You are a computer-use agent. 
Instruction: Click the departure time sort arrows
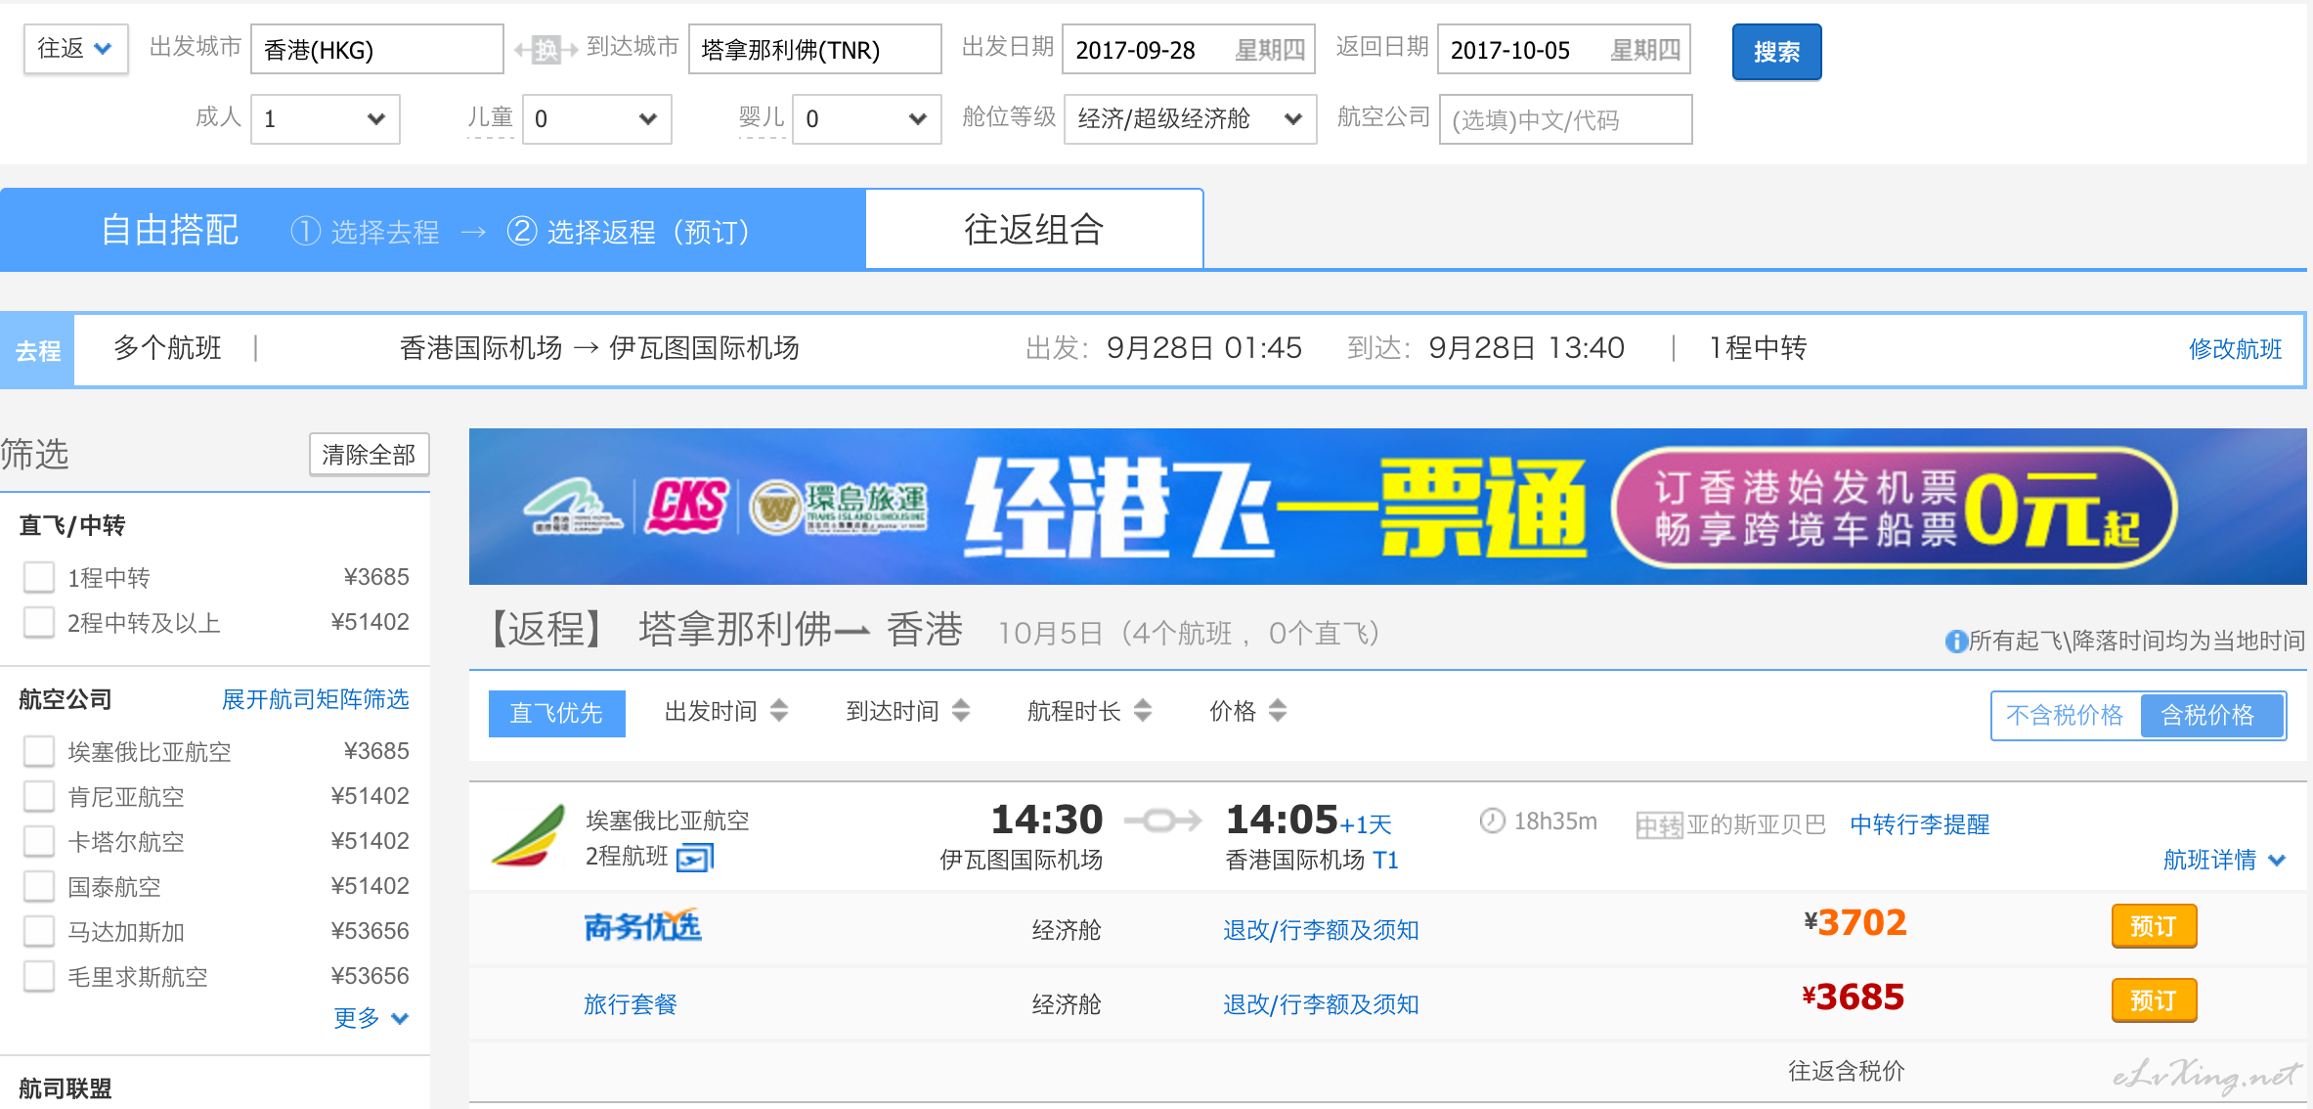click(x=779, y=711)
